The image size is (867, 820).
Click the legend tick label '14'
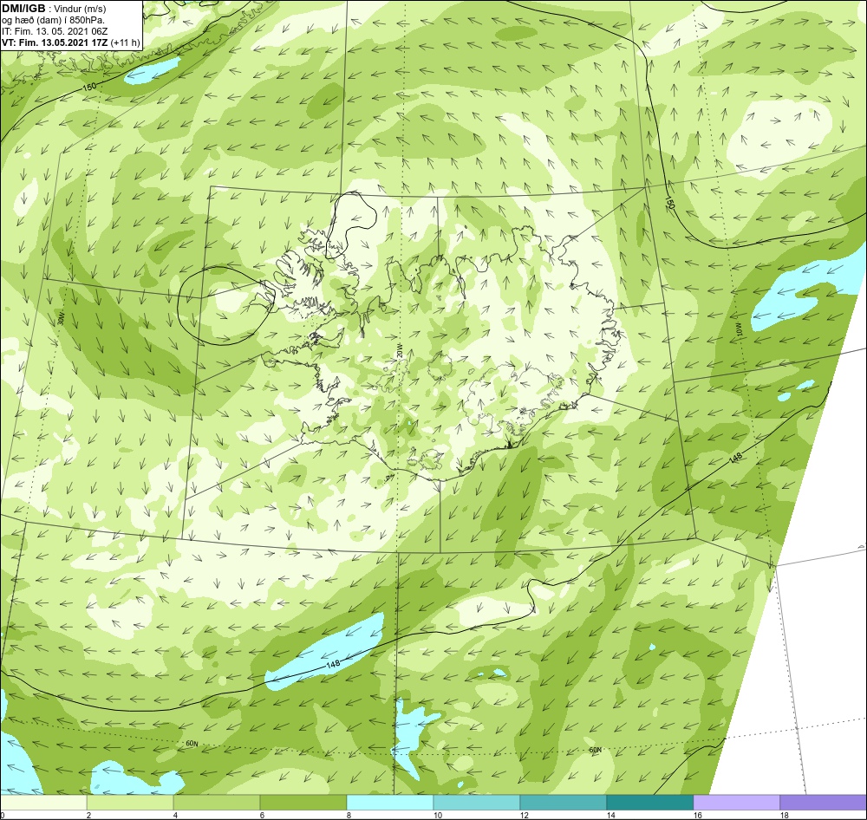pyautogui.click(x=610, y=815)
